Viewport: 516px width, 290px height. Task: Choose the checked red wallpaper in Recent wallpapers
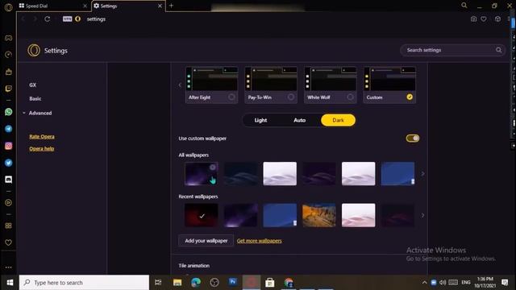[x=201, y=215]
